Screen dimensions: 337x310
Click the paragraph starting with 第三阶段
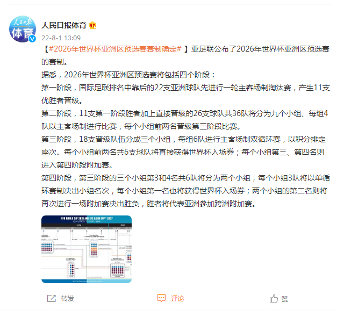[x=183, y=152]
